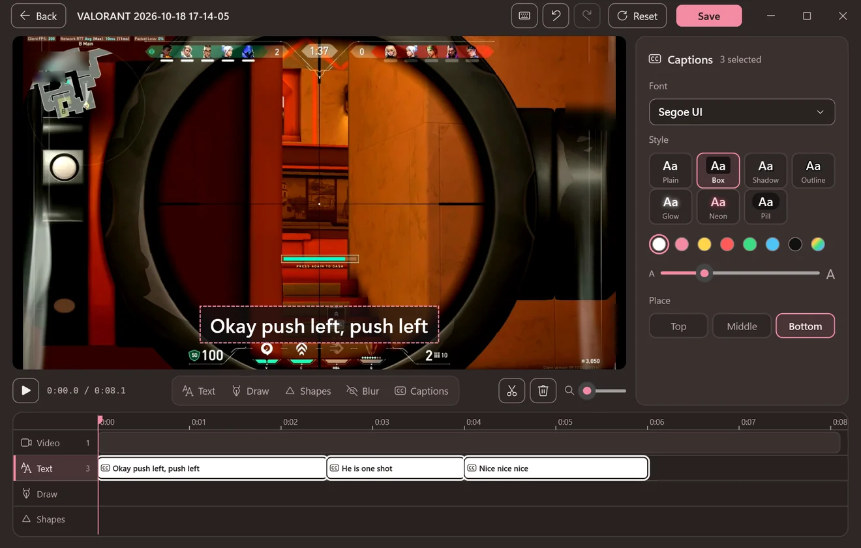Select the Blur tool

pyautogui.click(x=363, y=391)
